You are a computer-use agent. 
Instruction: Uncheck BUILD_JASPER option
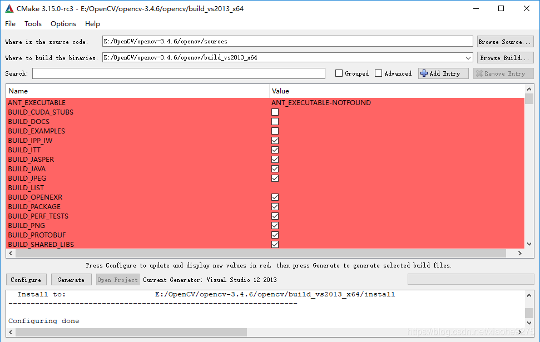[275, 160]
